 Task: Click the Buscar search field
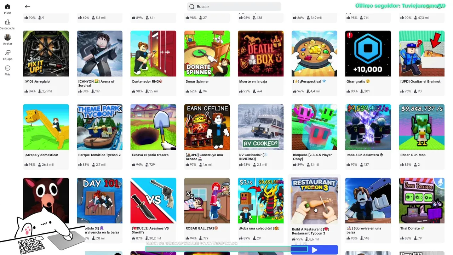234,7
